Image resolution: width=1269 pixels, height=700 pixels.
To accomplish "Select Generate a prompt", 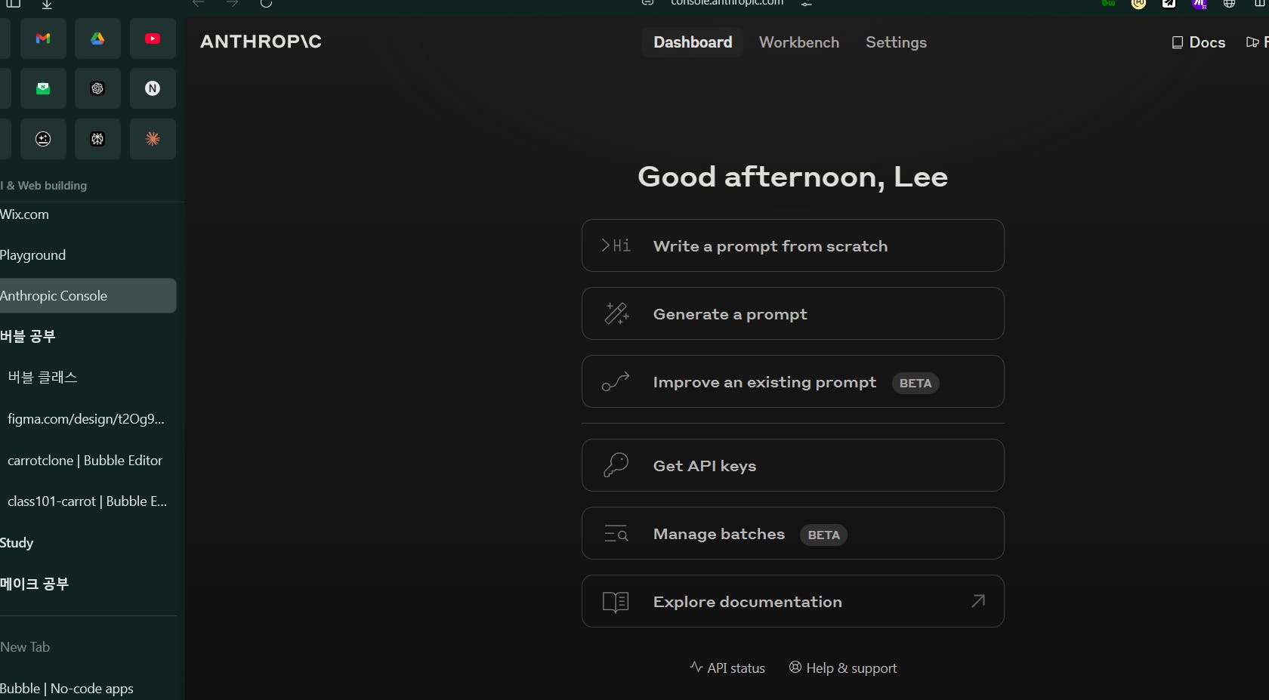I will (x=792, y=313).
